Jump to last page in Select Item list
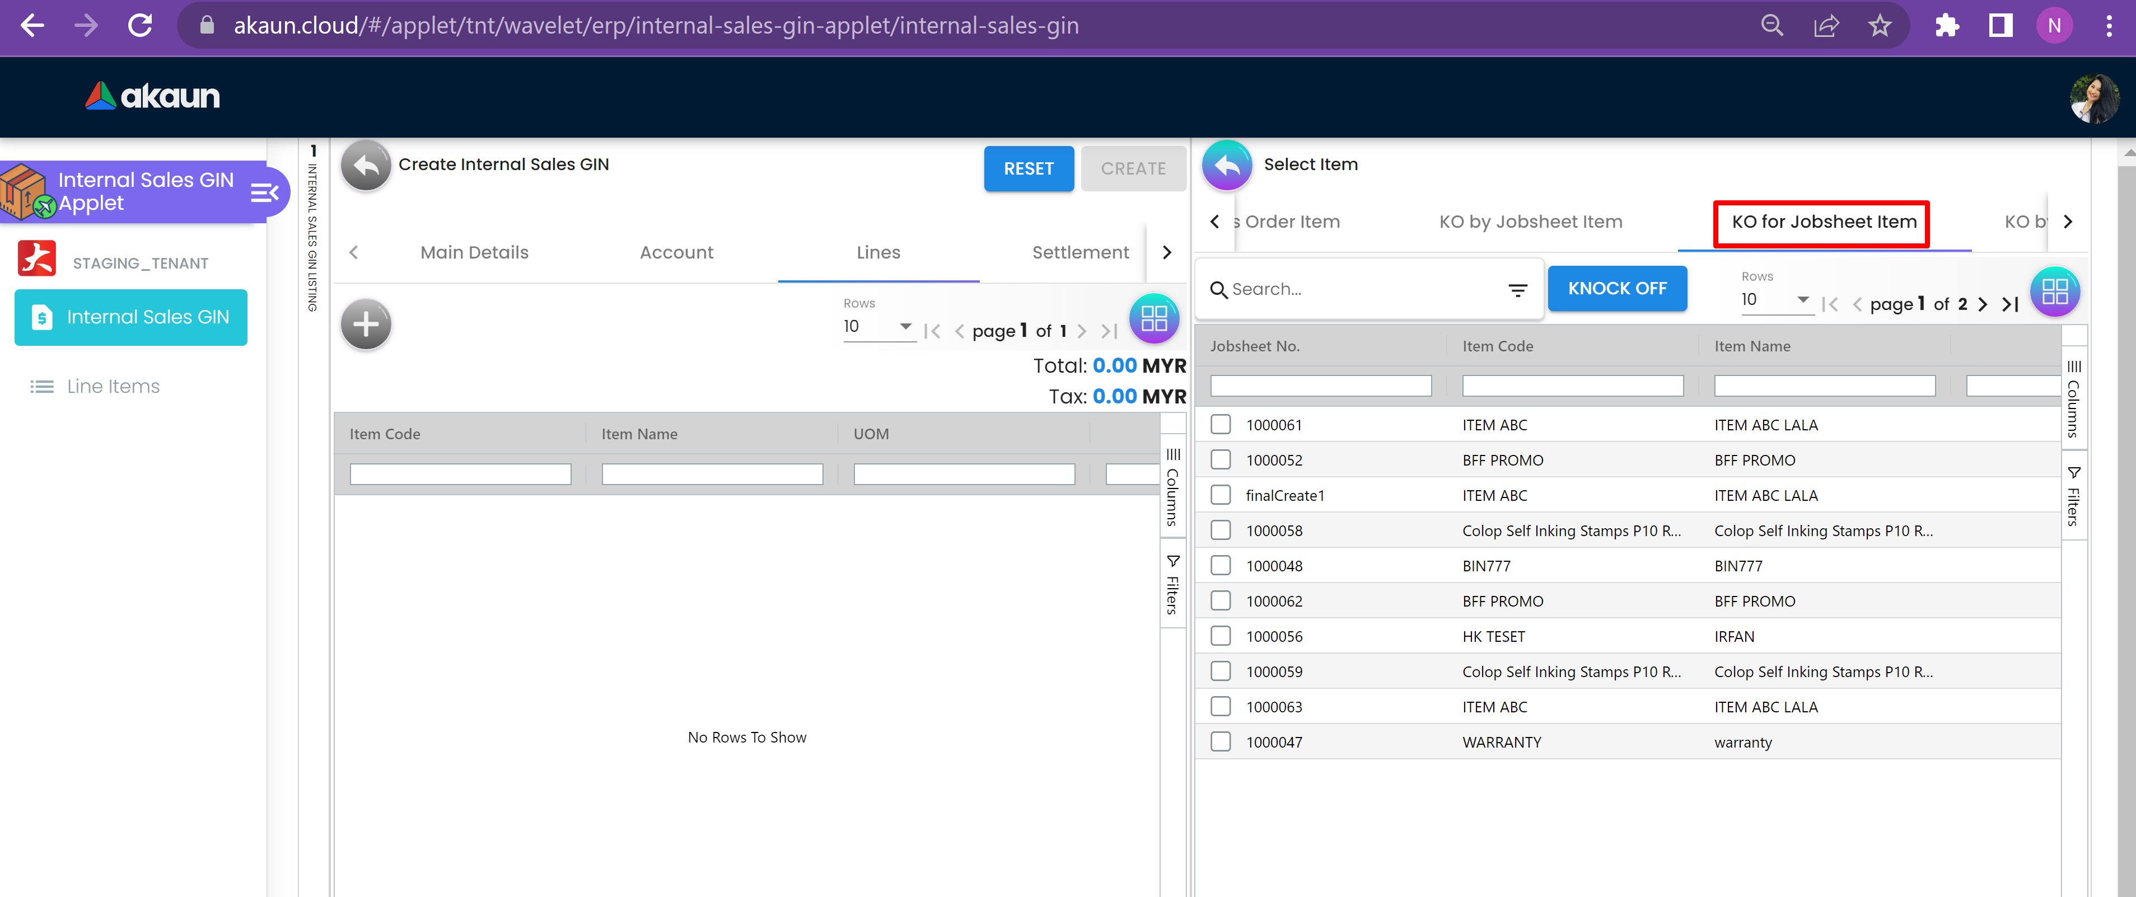Viewport: 2136px width, 897px height. tap(2010, 304)
